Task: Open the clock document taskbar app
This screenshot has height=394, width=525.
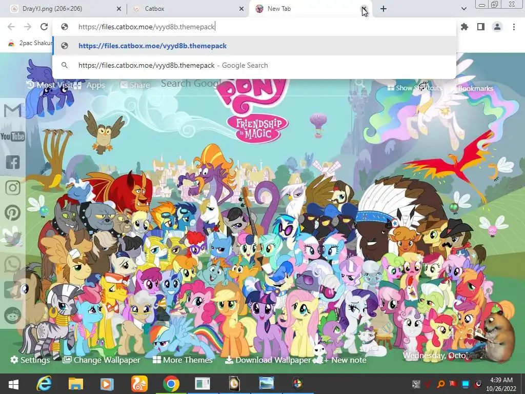Action: (234, 384)
